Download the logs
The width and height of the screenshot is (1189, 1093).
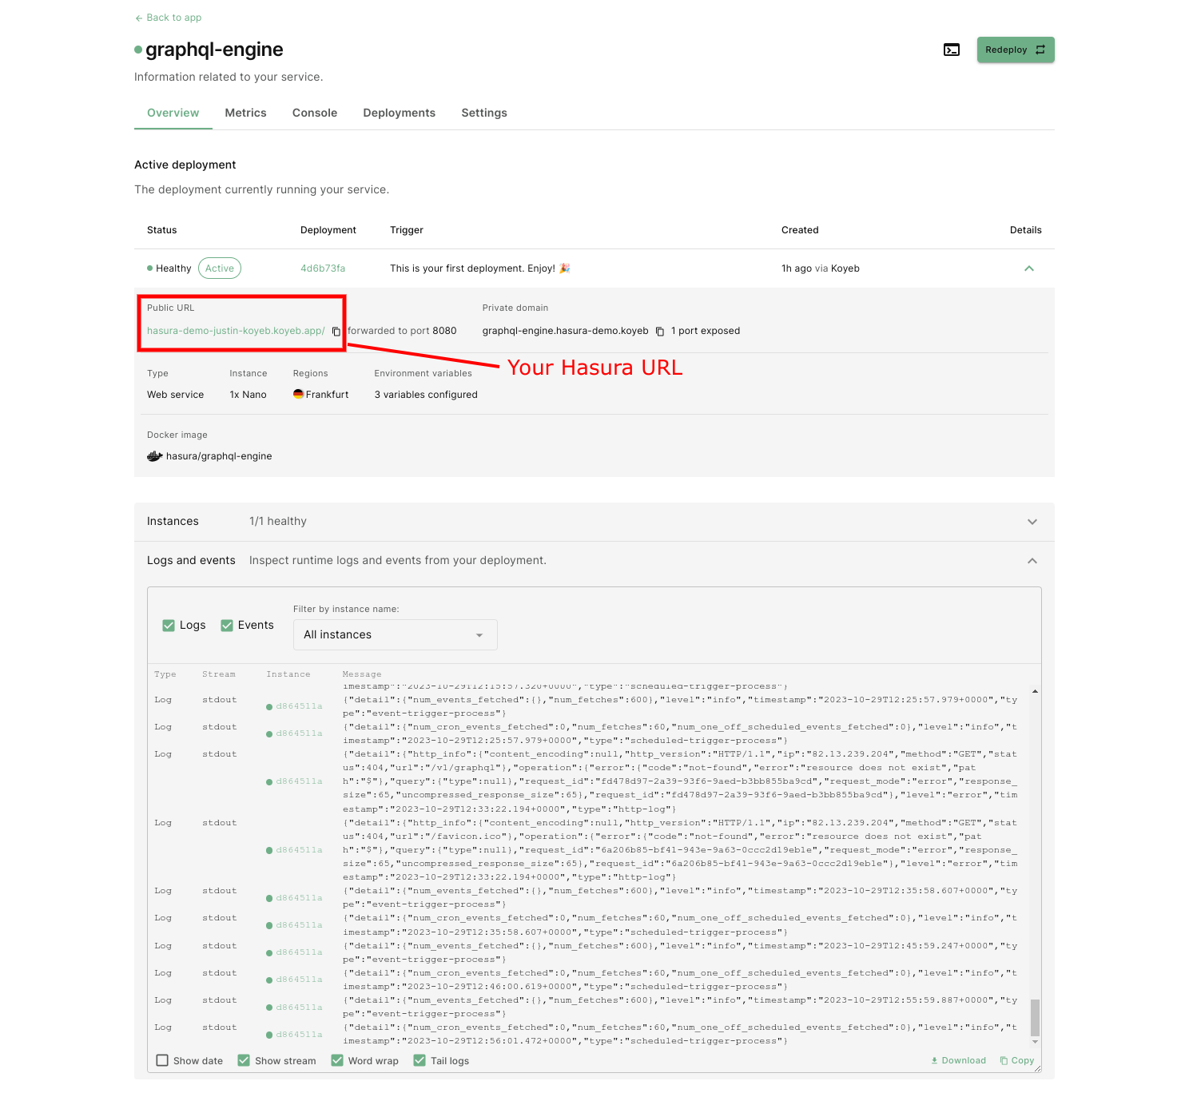click(958, 1060)
